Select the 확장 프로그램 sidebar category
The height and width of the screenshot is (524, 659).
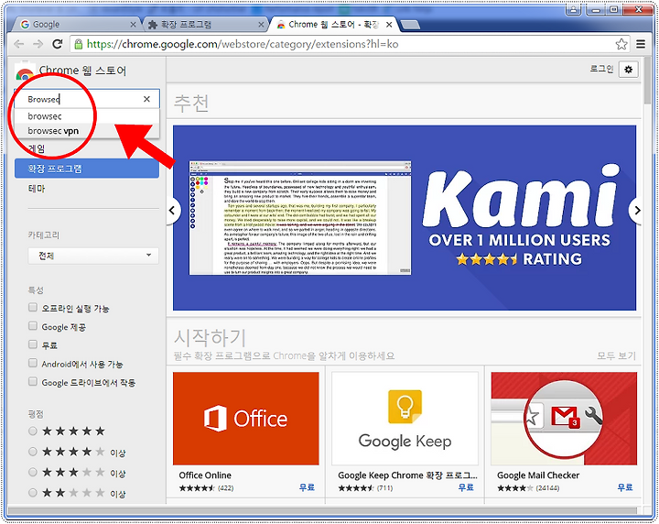tap(87, 169)
